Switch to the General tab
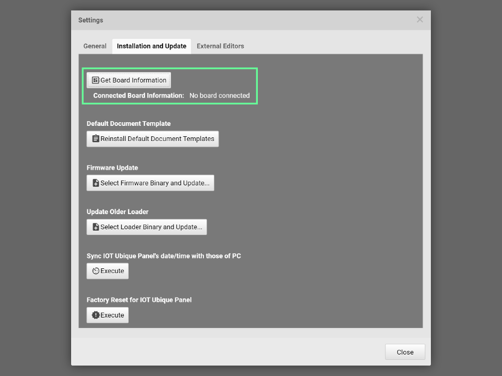Image resolution: width=502 pixels, height=376 pixels. point(95,46)
